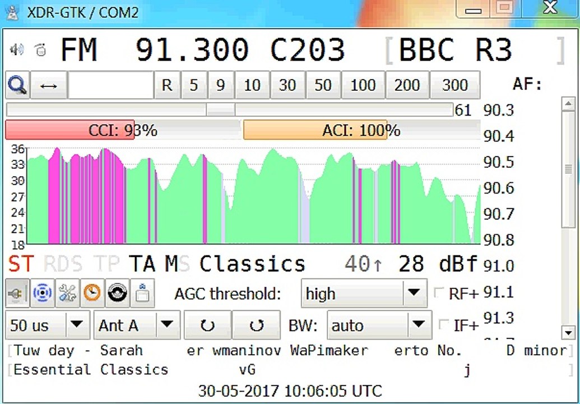The image size is (580, 404).
Task: Open settings with wrench tools icon
Action: click(x=67, y=293)
